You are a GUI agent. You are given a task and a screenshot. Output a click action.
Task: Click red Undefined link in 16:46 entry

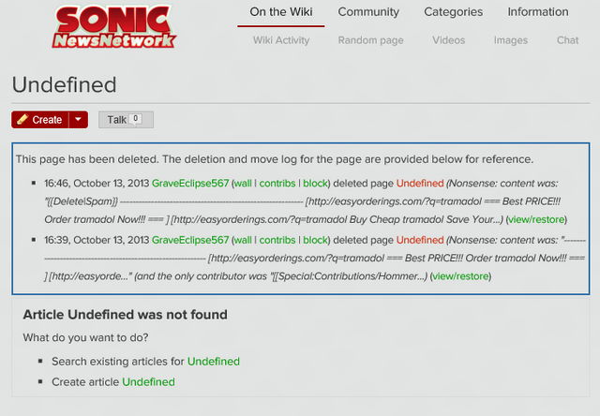click(420, 183)
